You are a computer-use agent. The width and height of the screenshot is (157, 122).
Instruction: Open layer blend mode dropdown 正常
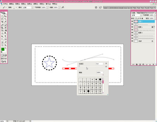(137, 15)
